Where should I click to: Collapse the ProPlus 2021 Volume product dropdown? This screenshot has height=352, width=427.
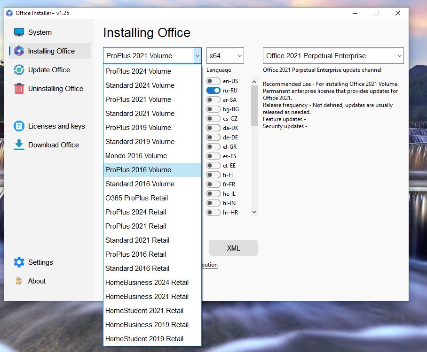pos(198,56)
